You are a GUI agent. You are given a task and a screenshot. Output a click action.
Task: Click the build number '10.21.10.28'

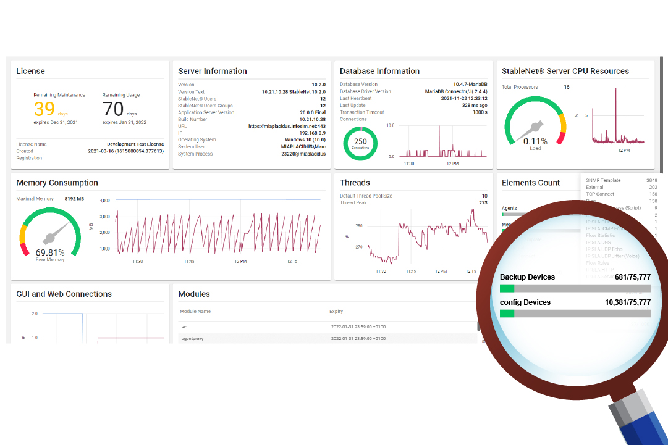tap(312, 119)
